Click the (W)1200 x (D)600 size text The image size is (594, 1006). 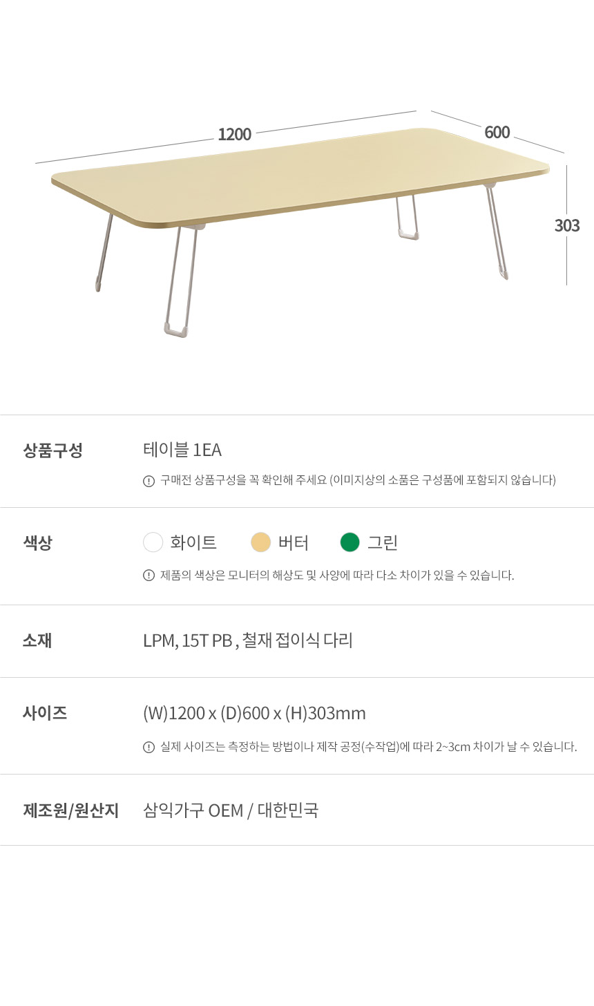254,713
